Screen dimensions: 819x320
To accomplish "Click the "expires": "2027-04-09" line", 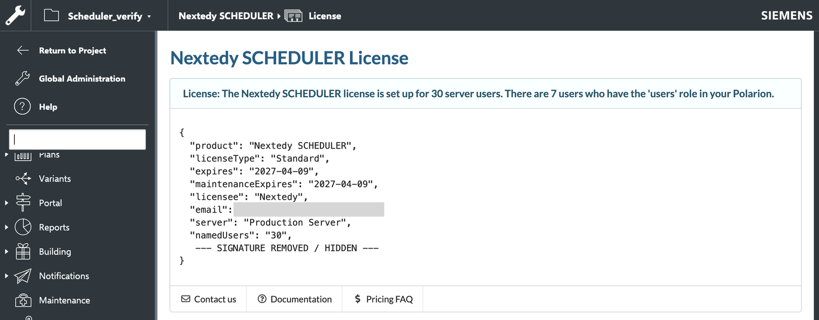I will [x=254, y=171].
